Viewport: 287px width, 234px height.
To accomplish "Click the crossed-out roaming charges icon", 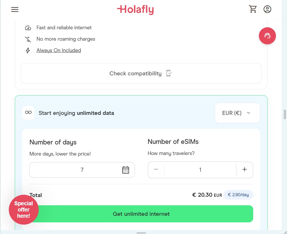I will (28, 39).
